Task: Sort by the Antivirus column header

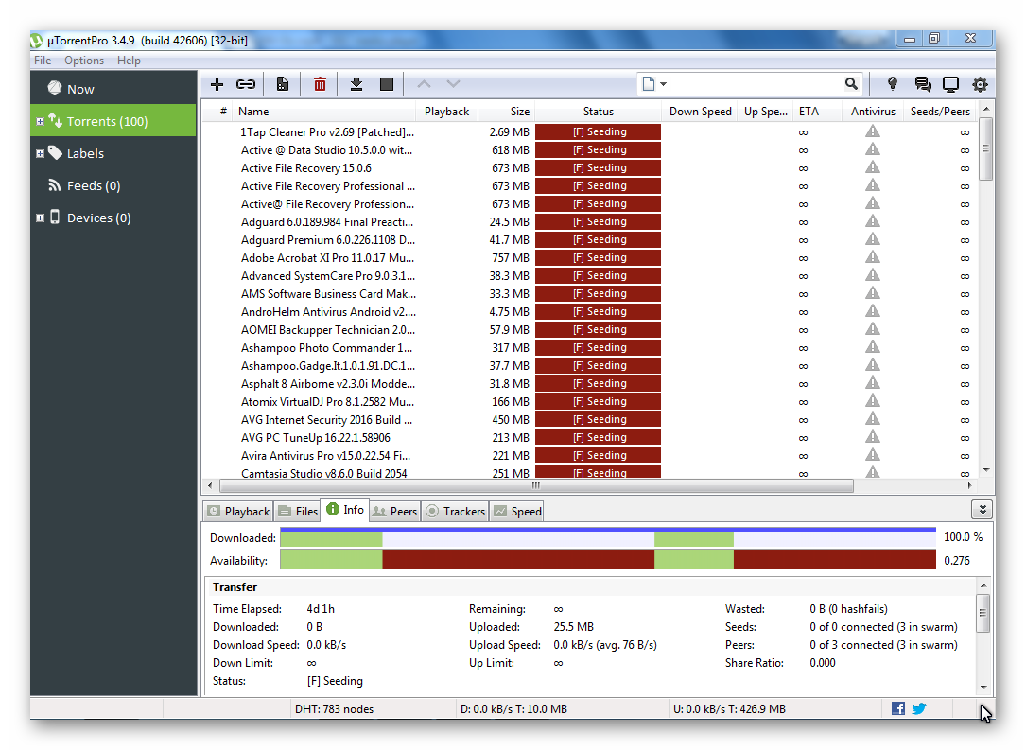Action: tap(873, 112)
